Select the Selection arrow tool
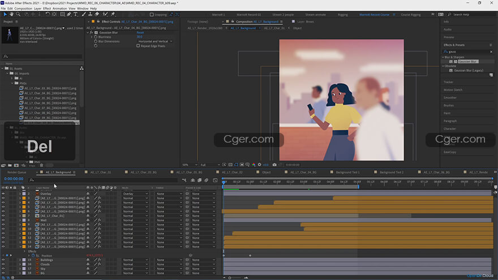This screenshot has width=498, height=280. coord(5,14)
